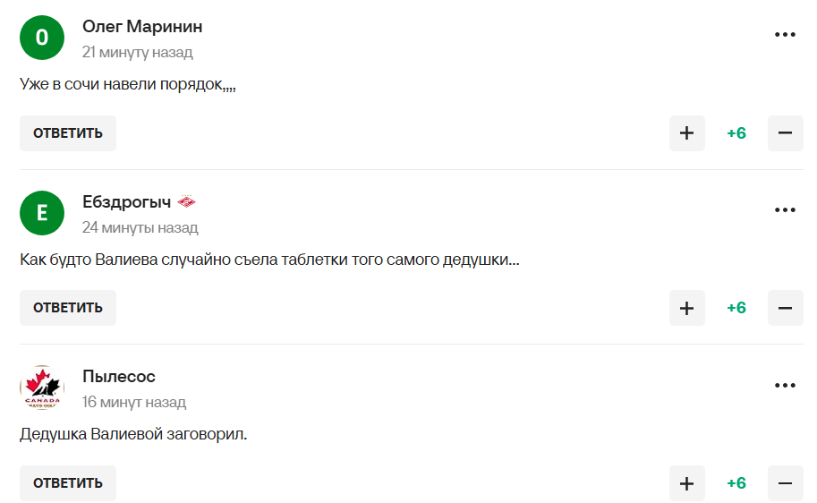The image size is (817, 503).
Task: Open Пылесос's Canada hockey logo avatar
Action: [x=42, y=388]
